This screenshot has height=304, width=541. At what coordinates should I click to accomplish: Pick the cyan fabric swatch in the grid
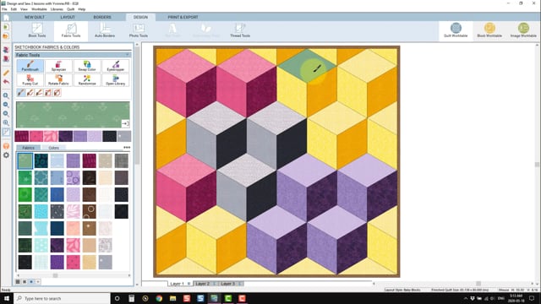[x=41, y=211]
